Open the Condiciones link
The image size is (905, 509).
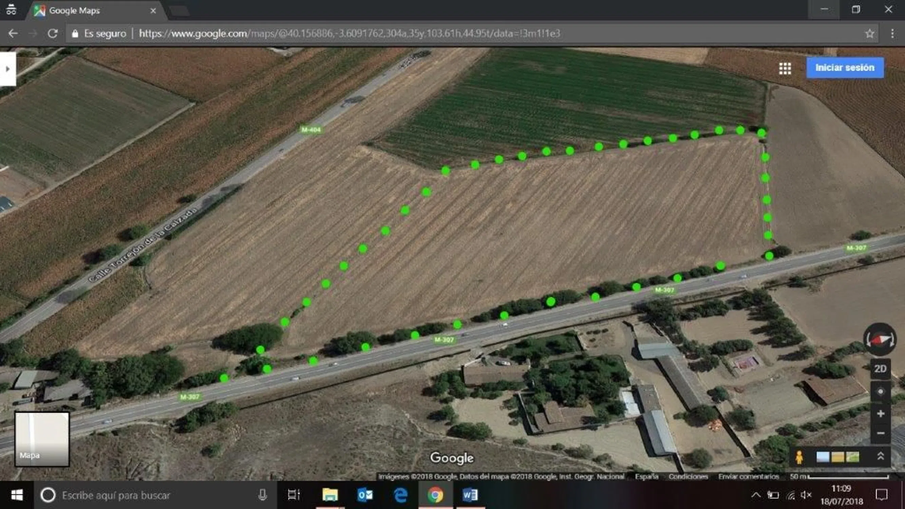coord(688,477)
